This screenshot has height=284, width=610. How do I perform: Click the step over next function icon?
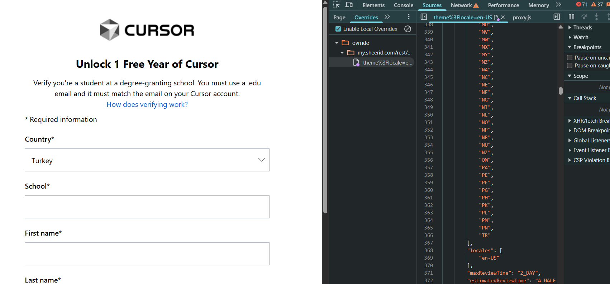(584, 17)
